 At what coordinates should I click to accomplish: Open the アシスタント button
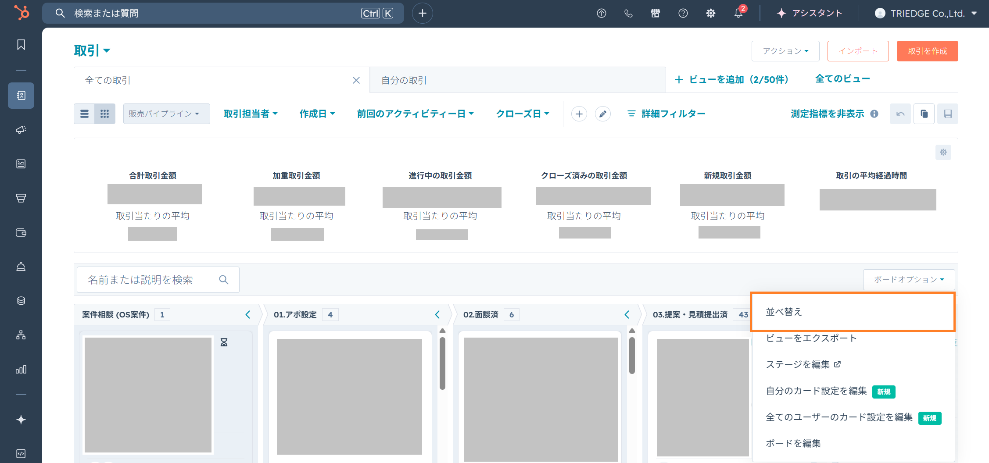tap(810, 13)
